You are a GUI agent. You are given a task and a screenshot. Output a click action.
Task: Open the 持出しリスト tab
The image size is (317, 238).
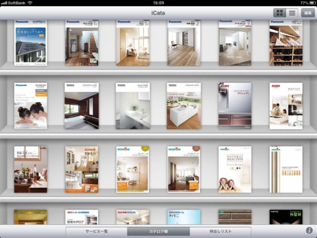pyautogui.click(x=221, y=231)
